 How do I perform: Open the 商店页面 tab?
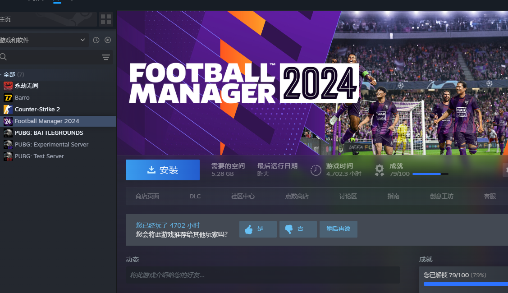tap(147, 197)
